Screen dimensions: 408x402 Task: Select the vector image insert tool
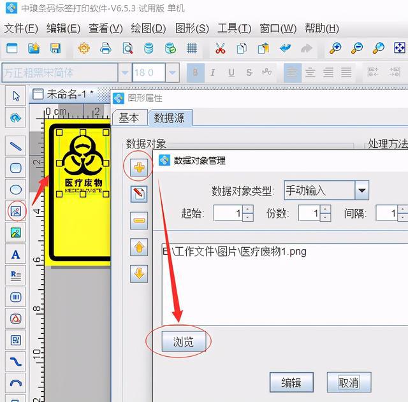point(15,211)
